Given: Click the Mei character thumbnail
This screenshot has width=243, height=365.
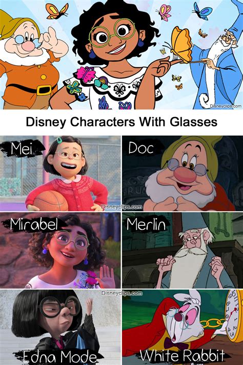Looking at the screenshot, I should click(x=60, y=173).
